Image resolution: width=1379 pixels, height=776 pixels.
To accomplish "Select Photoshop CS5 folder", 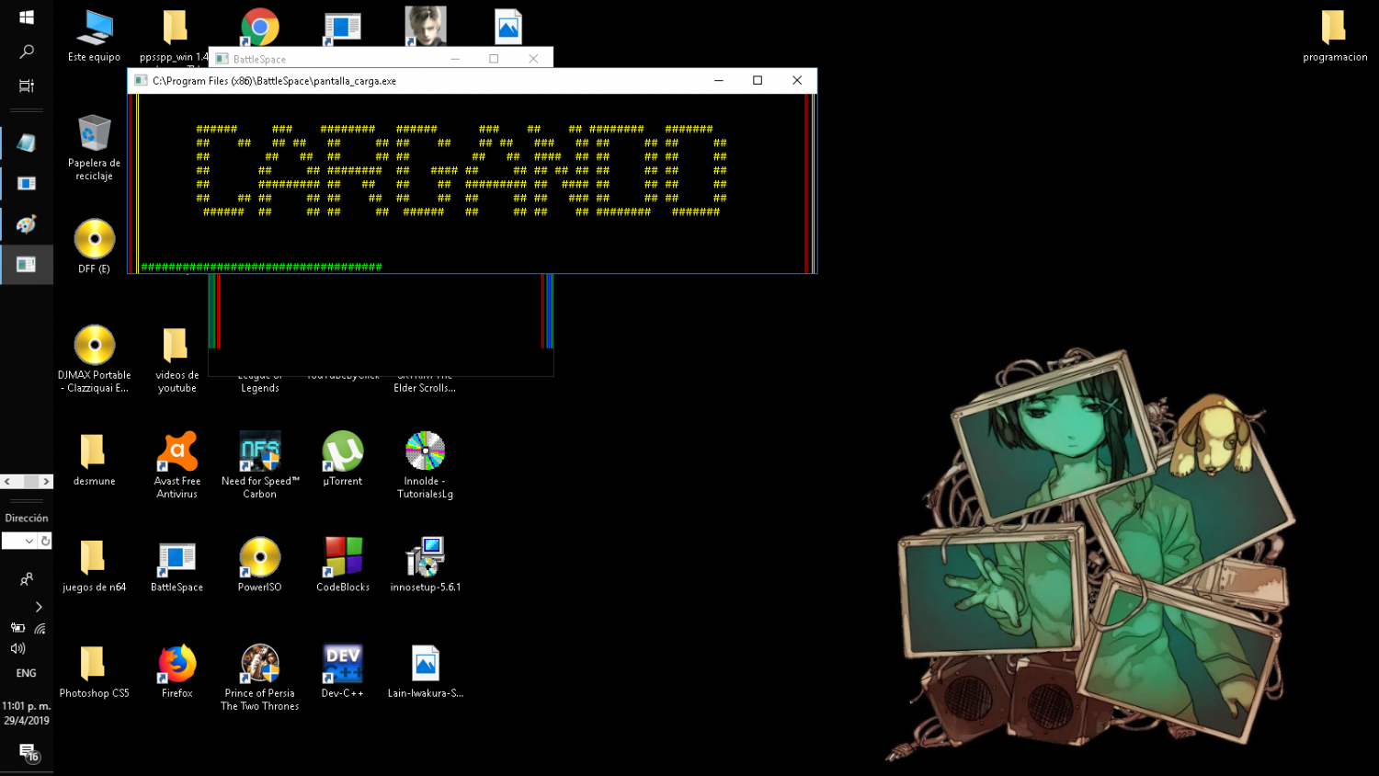I will pyautogui.click(x=94, y=671).
